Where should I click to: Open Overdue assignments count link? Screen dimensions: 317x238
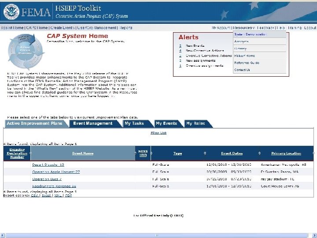tap(180, 66)
